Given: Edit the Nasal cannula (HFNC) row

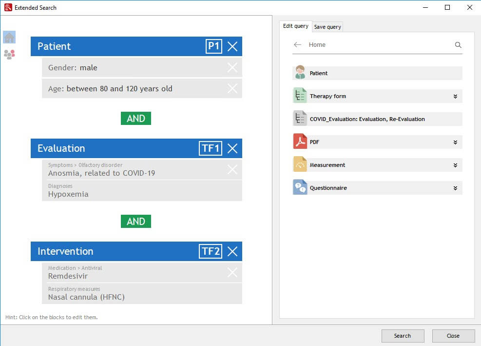Looking at the screenshot, I should coord(142,293).
